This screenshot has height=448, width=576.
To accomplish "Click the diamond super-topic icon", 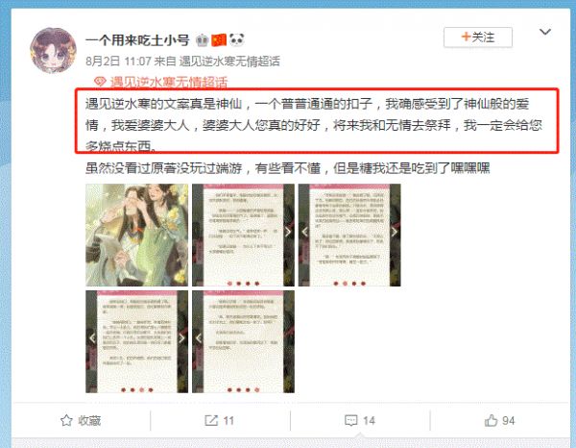I will pos(100,82).
